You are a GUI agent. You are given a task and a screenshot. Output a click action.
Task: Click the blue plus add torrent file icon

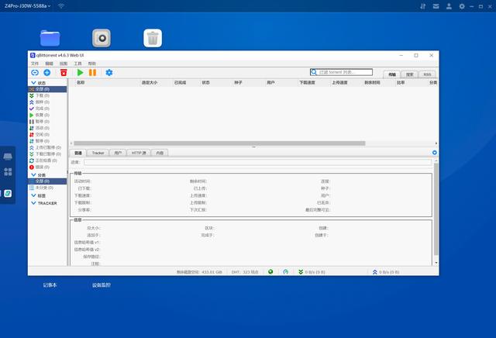point(47,73)
